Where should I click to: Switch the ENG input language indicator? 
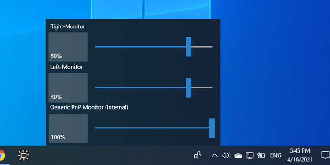pos(275,155)
